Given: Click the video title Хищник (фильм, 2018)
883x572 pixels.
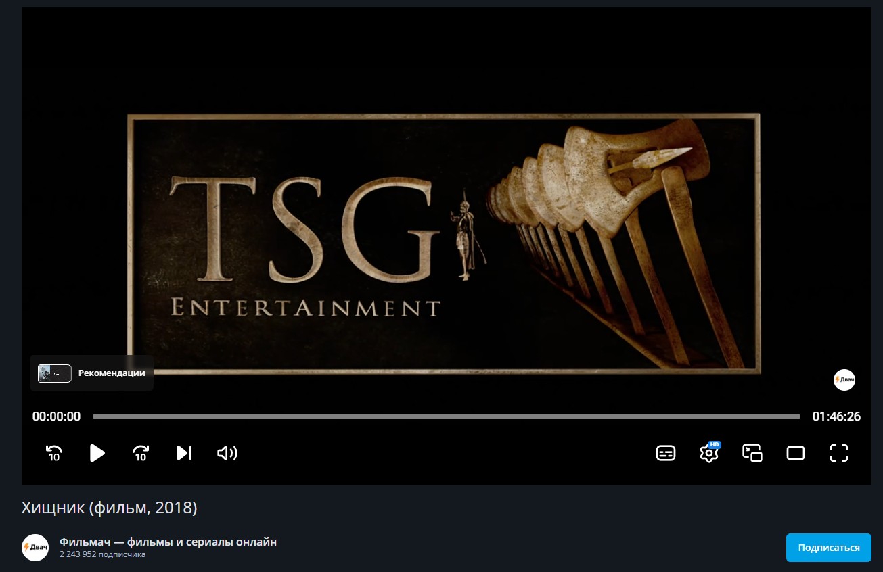Looking at the screenshot, I should click(110, 508).
